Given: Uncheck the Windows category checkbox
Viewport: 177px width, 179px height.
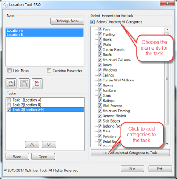Looking at the screenshot, I should [100, 70].
